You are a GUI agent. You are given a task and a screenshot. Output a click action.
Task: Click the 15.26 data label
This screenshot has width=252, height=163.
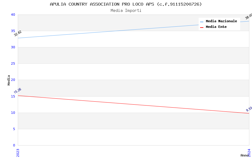tap(17, 91)
